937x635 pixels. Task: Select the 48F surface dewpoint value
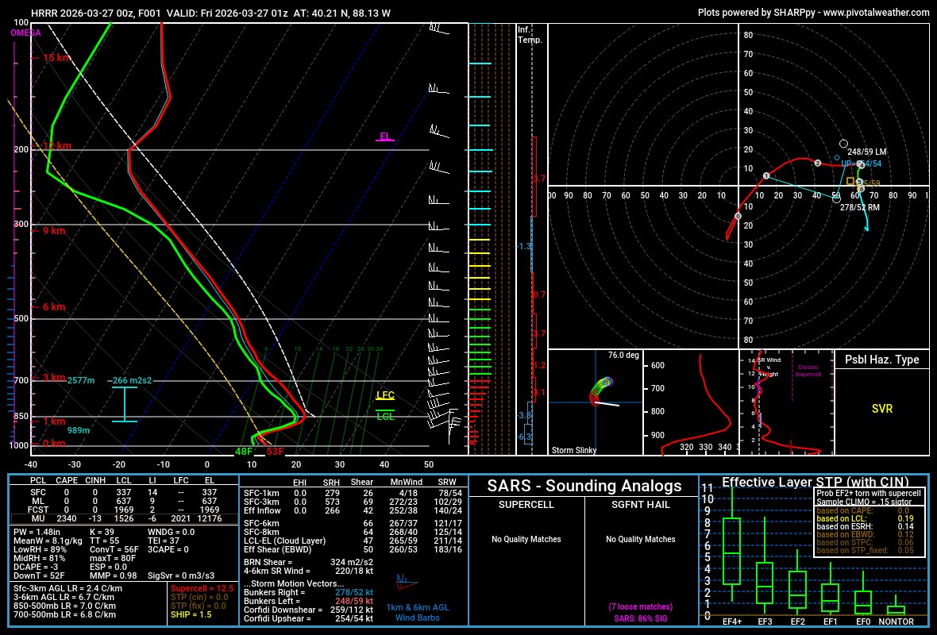[x=244, y=452]
